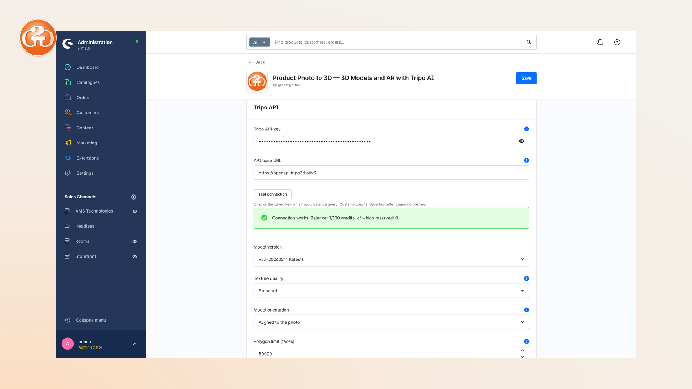Click the API base URL field

point(391,173)
